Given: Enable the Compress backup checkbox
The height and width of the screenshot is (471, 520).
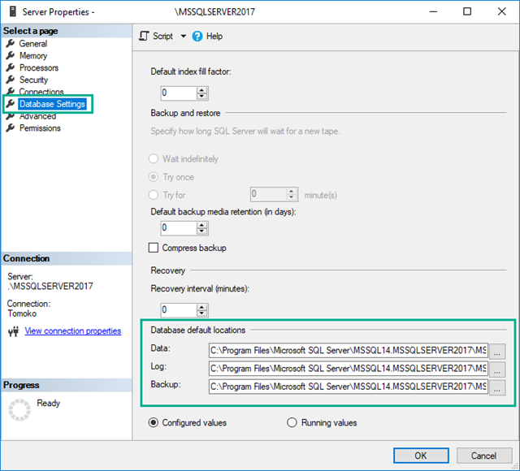Looking at the screenshot, I should (x=154, y=248).
